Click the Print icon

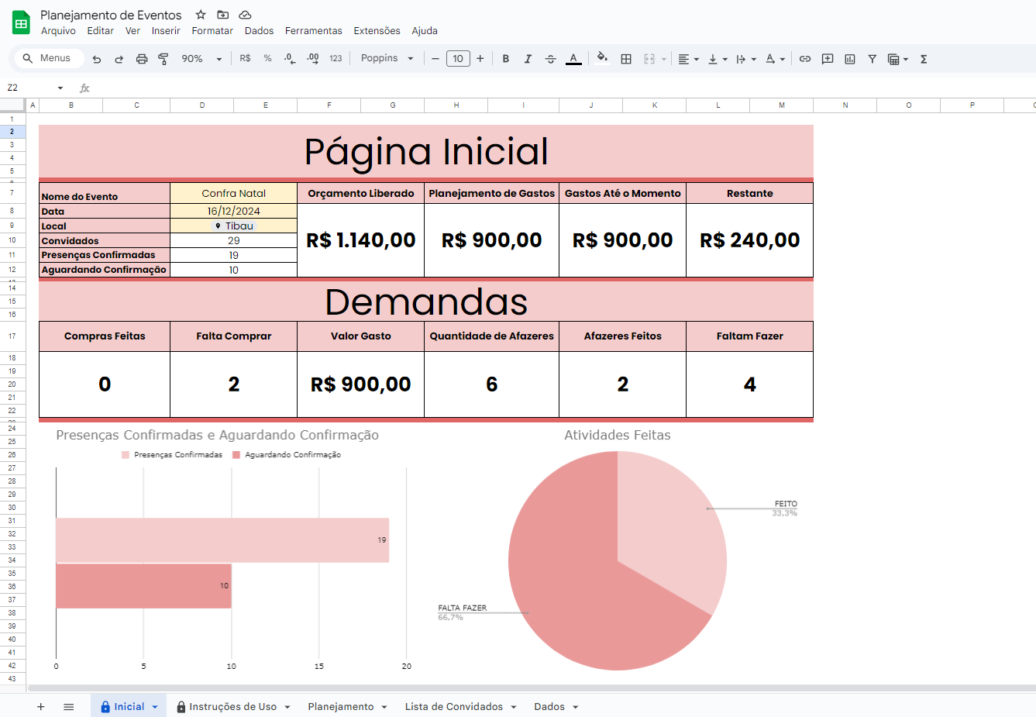click(143, 58)
